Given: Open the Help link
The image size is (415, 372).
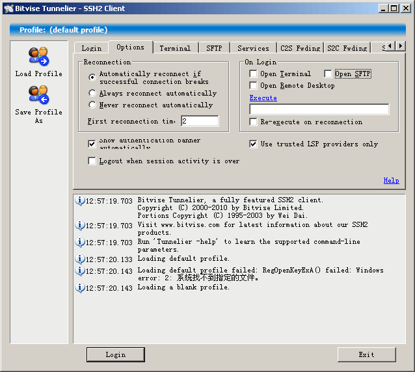Looking at the screenshot, I should tap(391, 180).
